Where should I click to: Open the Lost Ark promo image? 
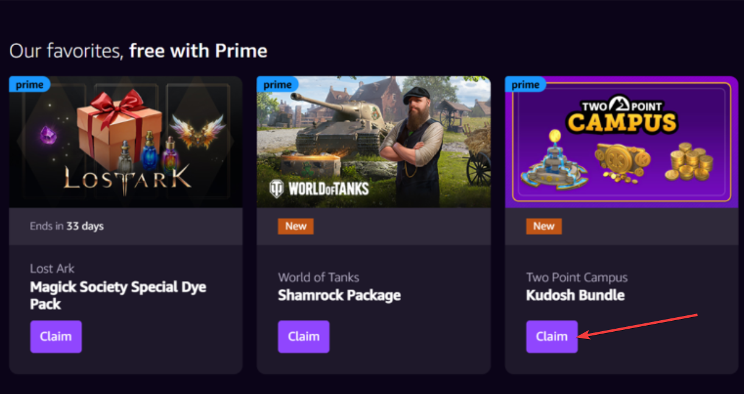click(x=126, y=141)
